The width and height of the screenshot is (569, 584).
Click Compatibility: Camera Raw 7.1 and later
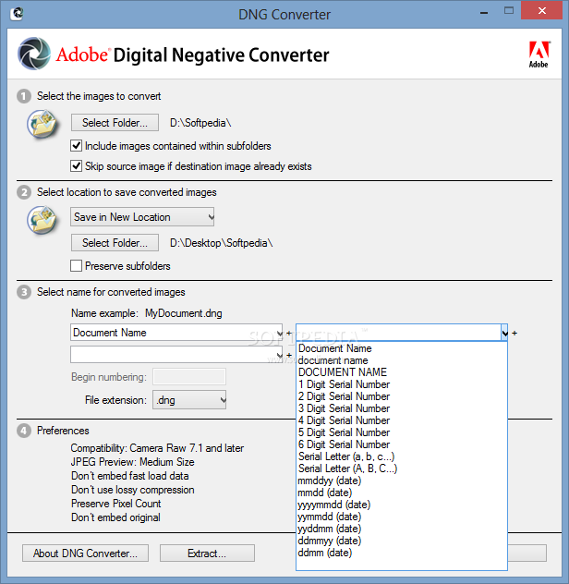[157, 448]
